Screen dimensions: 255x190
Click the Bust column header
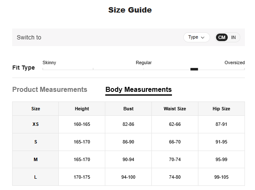128,109
